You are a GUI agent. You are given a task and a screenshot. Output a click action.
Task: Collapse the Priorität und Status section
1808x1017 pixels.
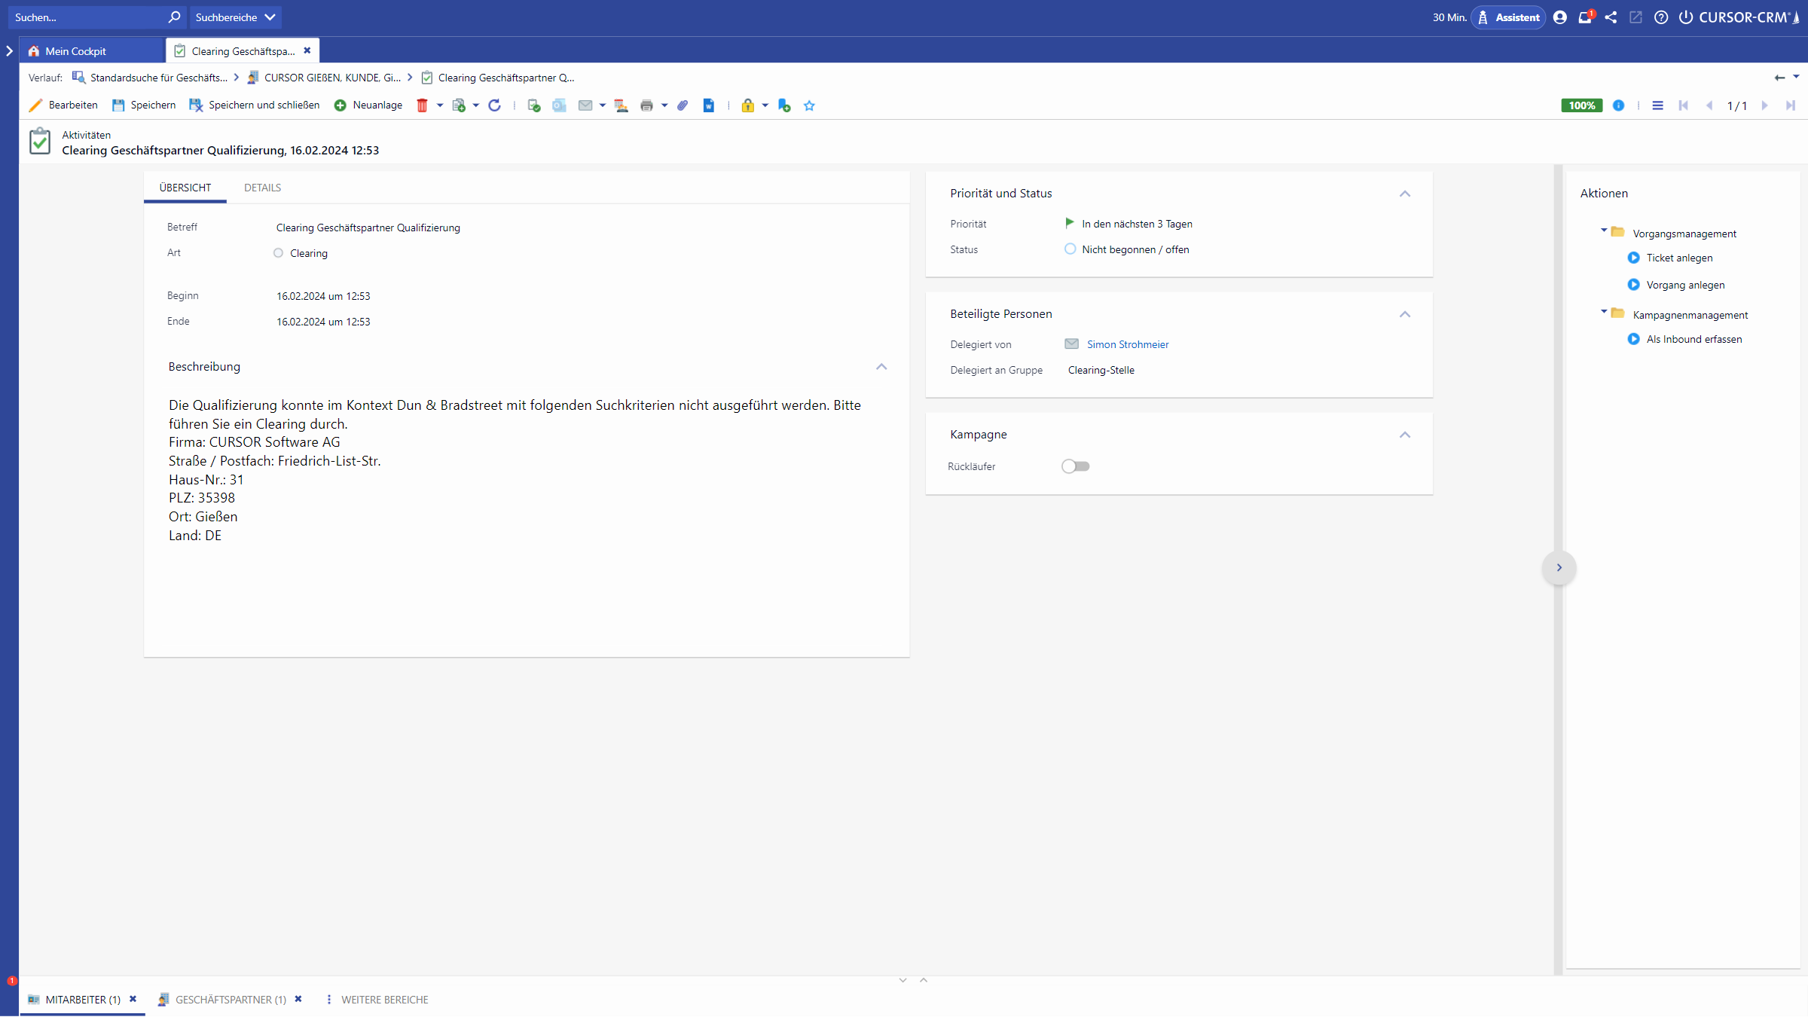pyautogui.click(x=1405, y=194)
